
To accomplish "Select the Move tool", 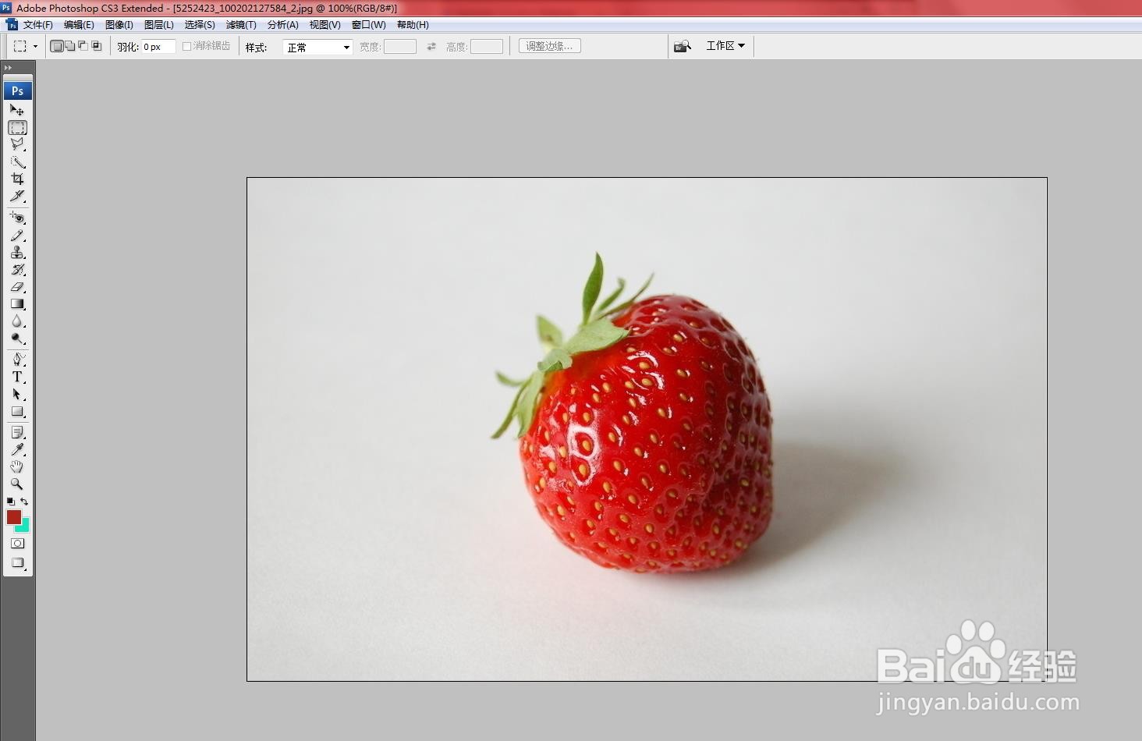I will click(17, 110).
